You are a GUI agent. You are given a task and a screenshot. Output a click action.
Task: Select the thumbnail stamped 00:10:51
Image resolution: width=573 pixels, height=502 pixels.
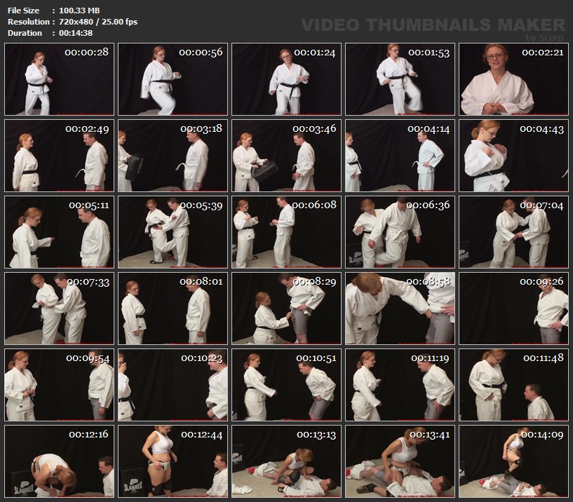(x=286, y=385)
